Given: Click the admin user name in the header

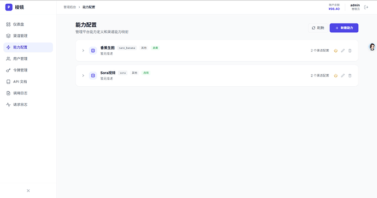Looking at the screenshot, I should pos(355,5).
